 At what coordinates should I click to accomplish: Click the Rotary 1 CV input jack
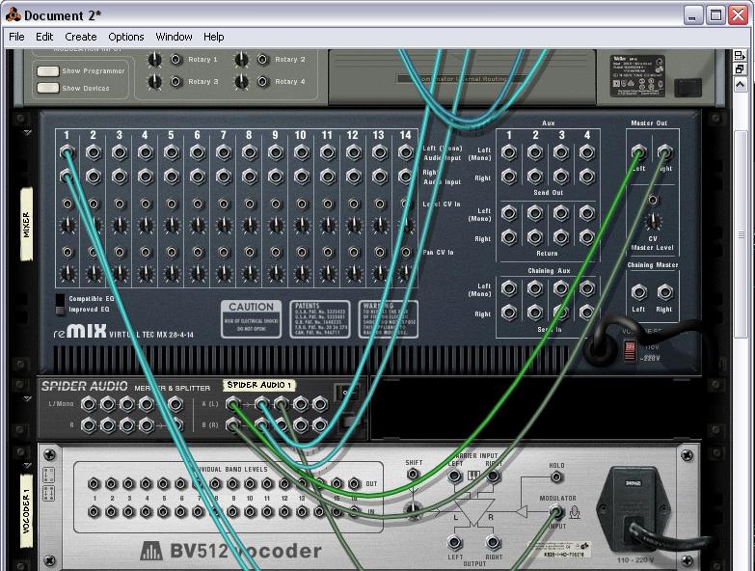(x=175, y=59)
